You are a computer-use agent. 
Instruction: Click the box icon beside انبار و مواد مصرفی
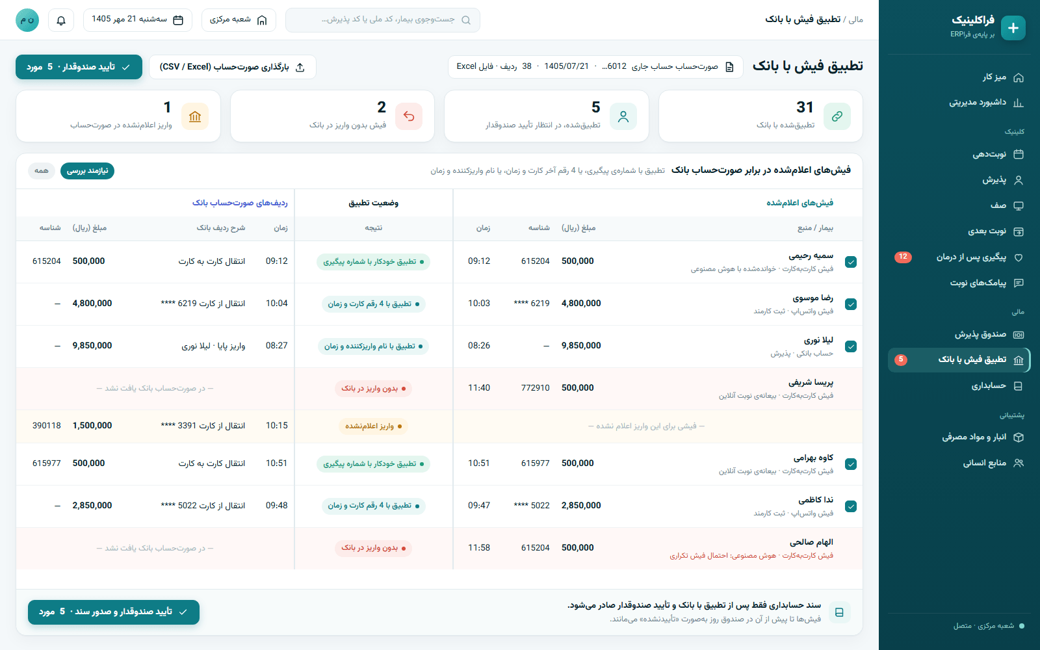tap(1019, 437)
